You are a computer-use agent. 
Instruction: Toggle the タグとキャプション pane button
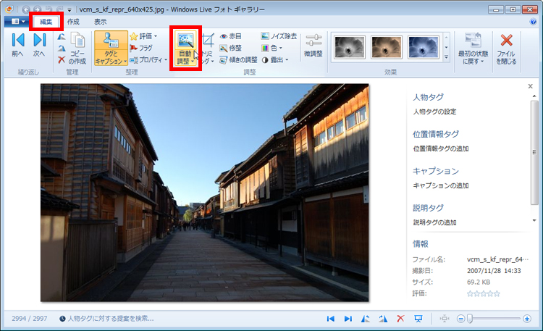[x=111, y=49]
